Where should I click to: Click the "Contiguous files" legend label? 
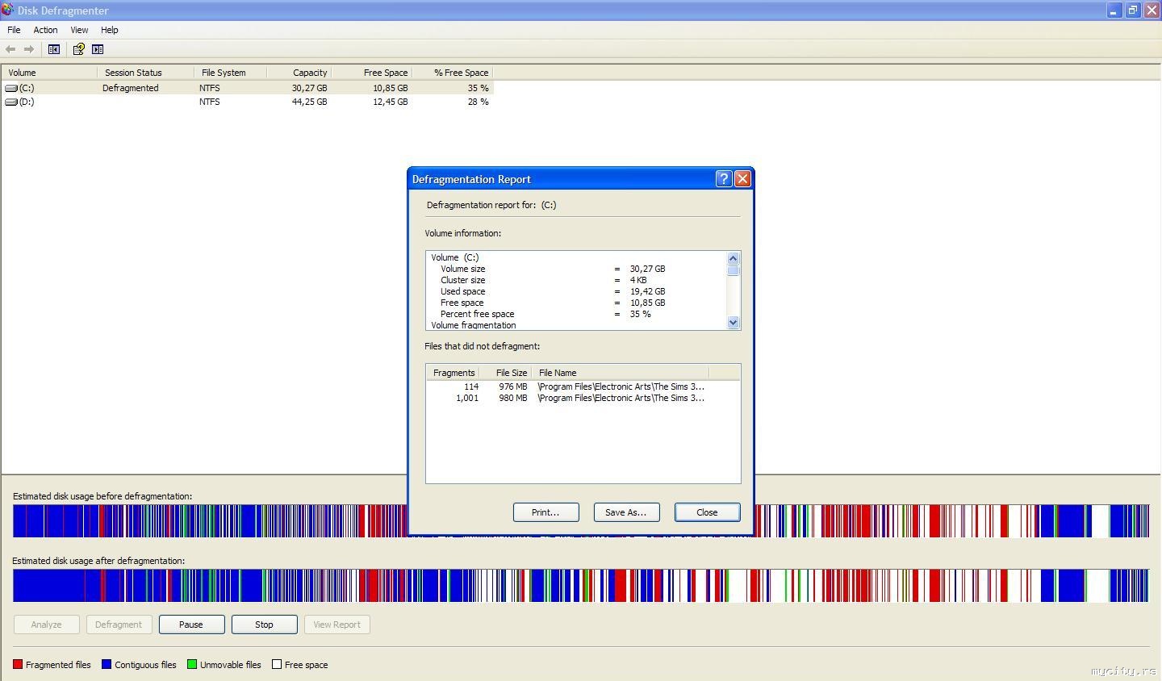pyautogui.click(x=145, y=665)
